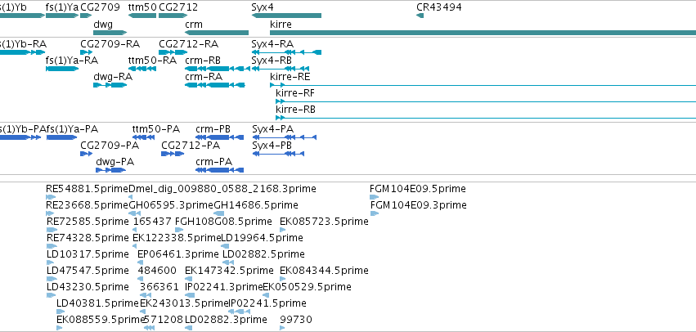Open the EP06461.3prime EST label

point(178,254)
